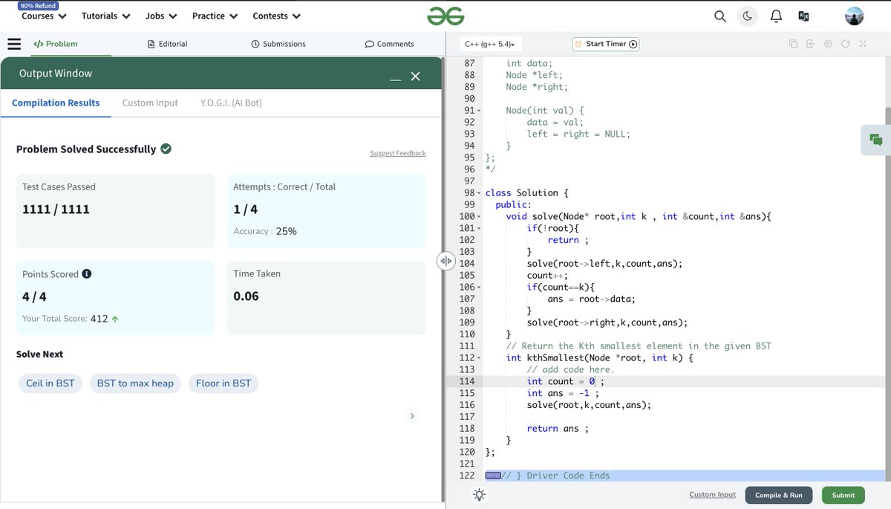
Task: Expand the Practice dropdown
Action: click(x=215, y=16)
